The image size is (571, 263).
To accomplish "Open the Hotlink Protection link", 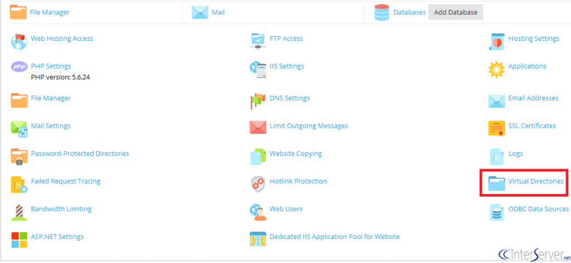I will 298,181.
